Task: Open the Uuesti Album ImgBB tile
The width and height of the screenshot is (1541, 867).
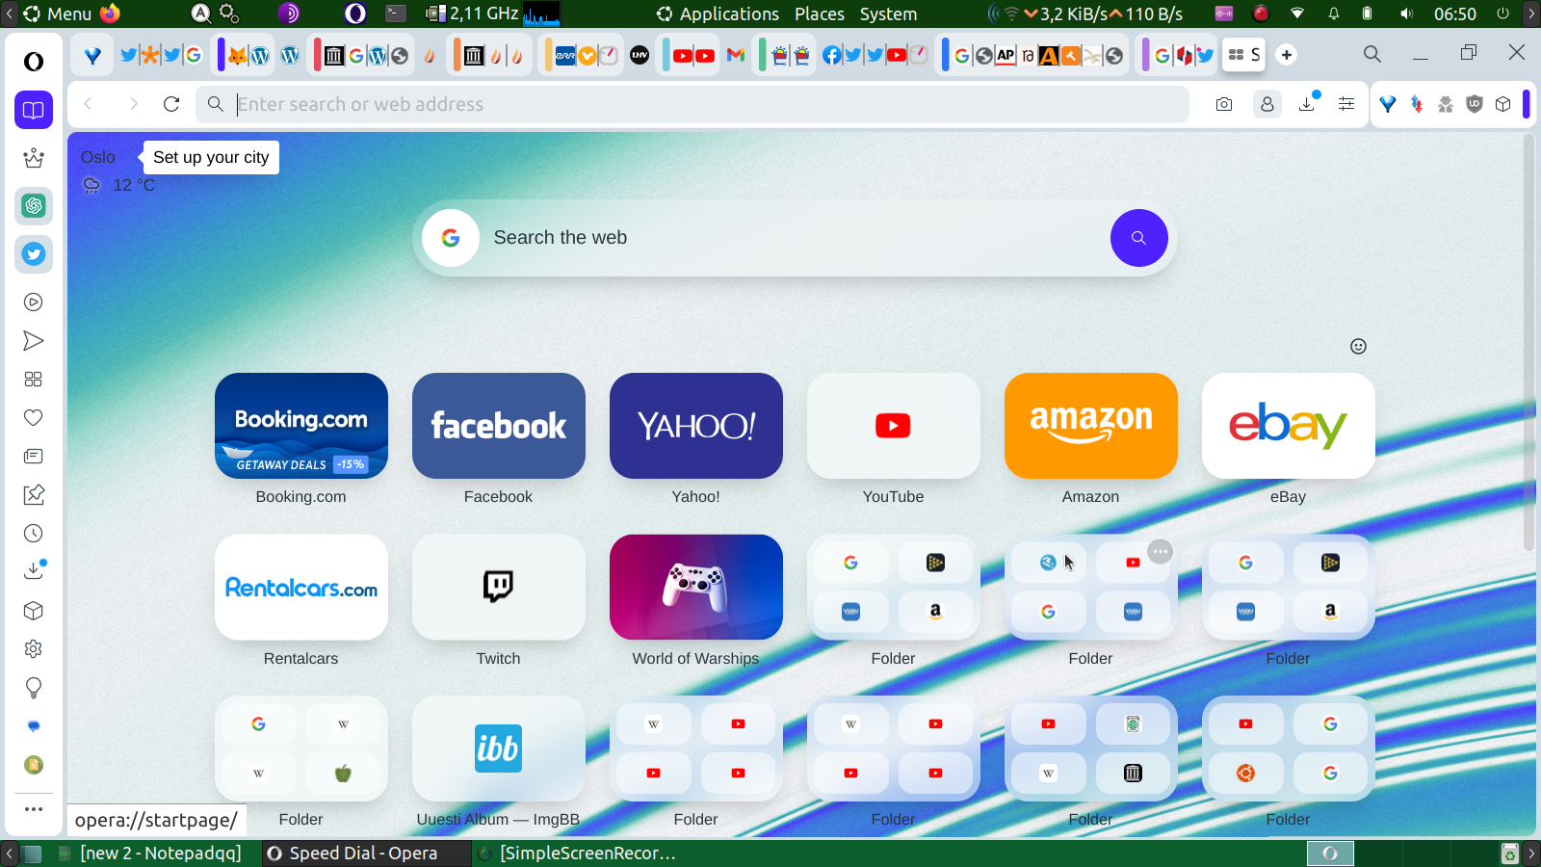Action: (x=499, y=749)
